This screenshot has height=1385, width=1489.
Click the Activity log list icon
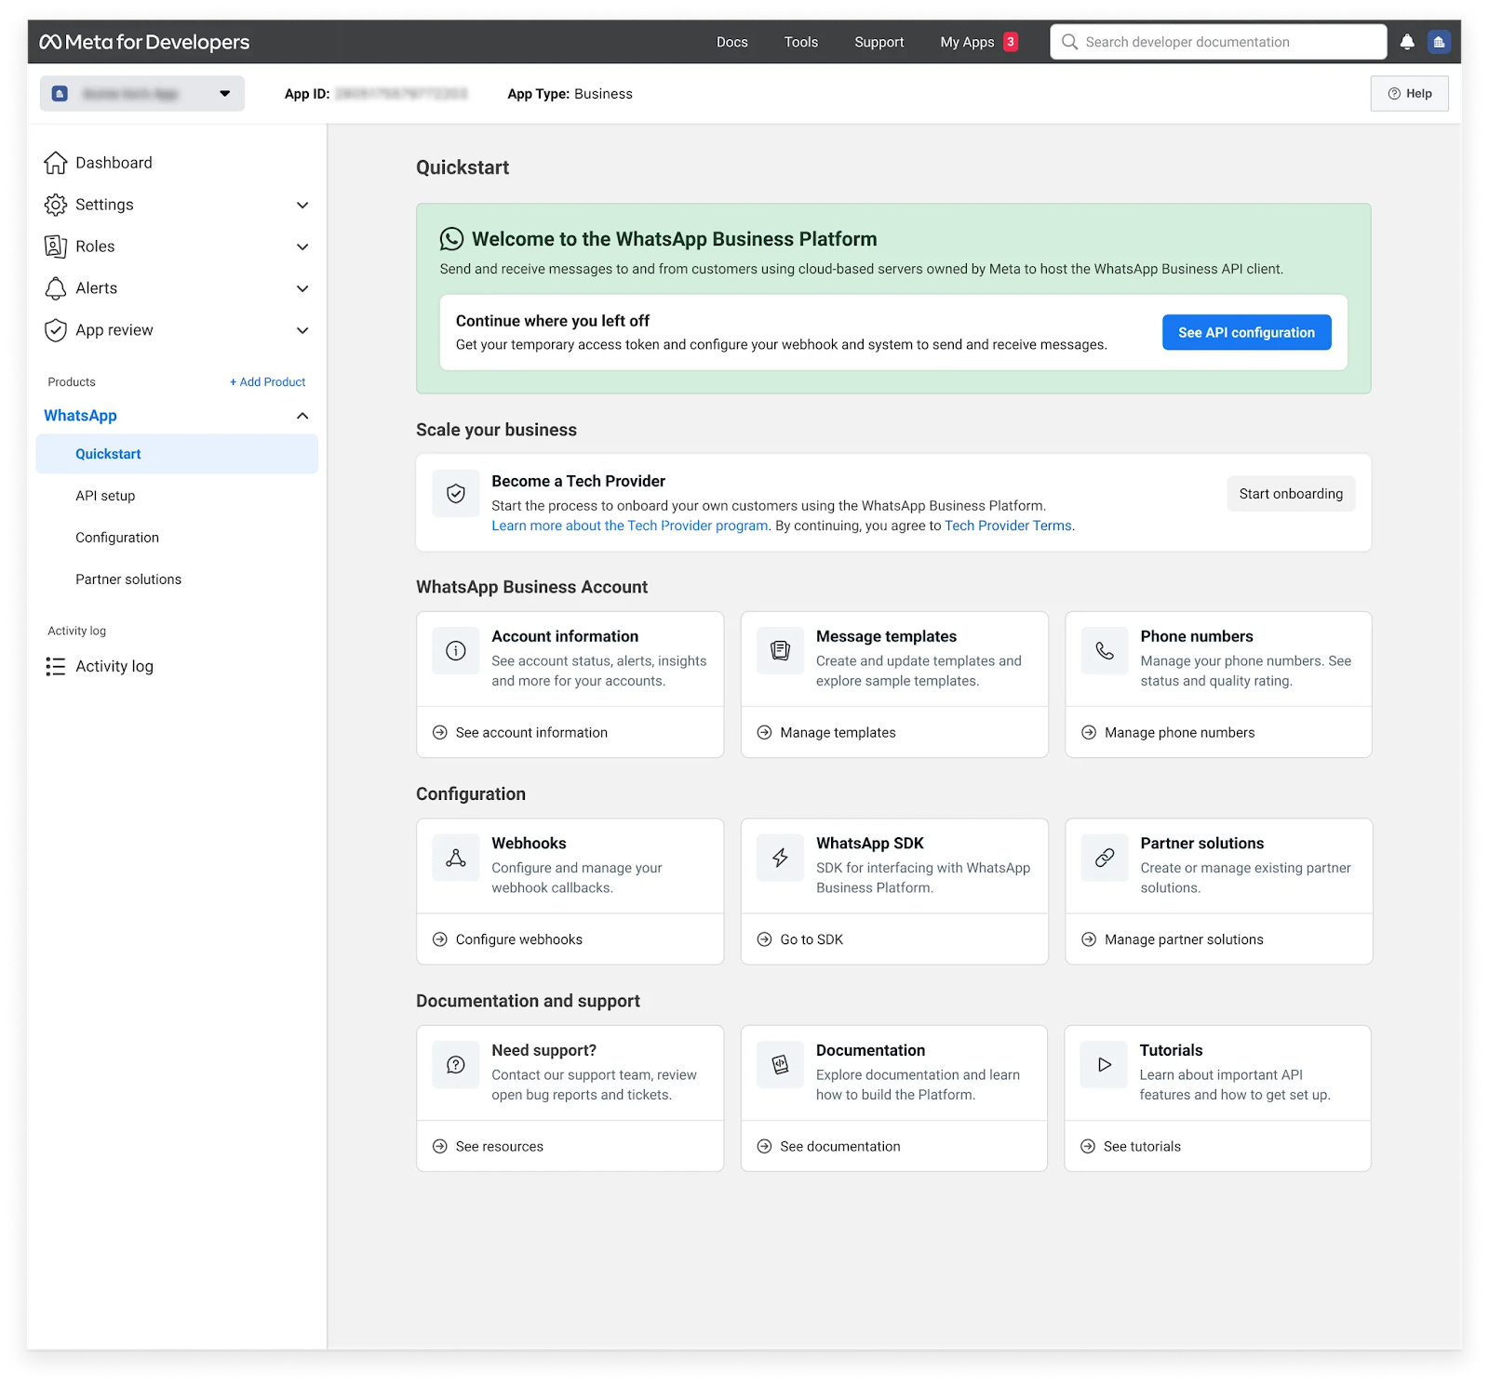point(56,666)
